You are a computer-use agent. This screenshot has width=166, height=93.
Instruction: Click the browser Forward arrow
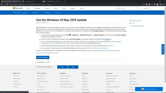(x=5, y=5)
